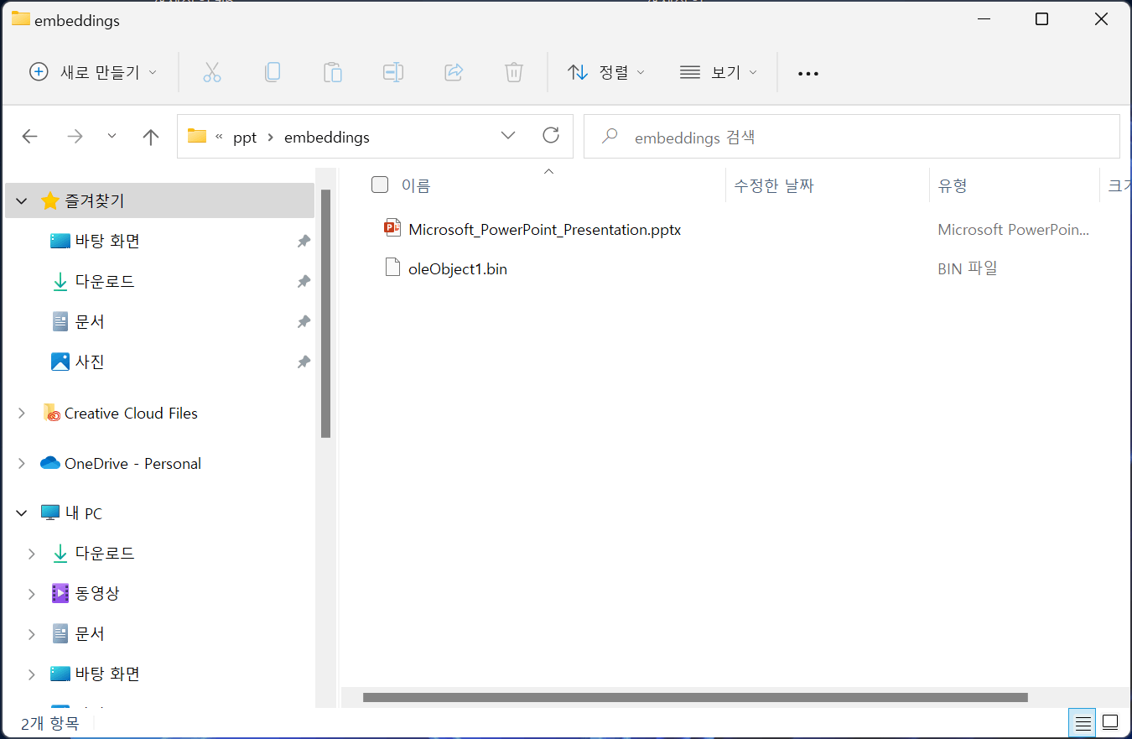Click the Cut scissors icon

coord(212,72)
